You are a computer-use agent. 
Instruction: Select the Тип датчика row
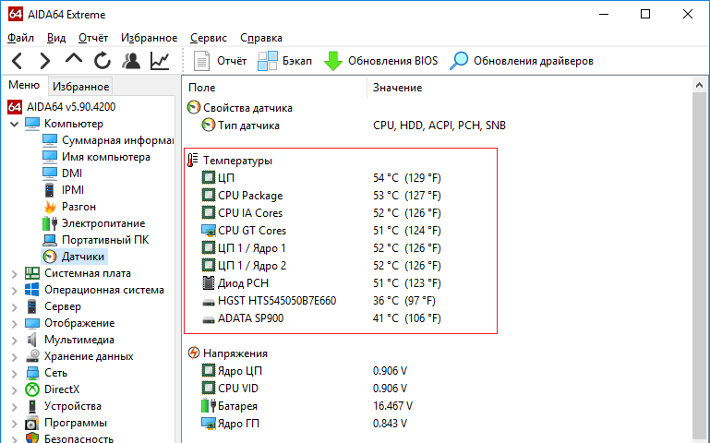pos(354,126)
